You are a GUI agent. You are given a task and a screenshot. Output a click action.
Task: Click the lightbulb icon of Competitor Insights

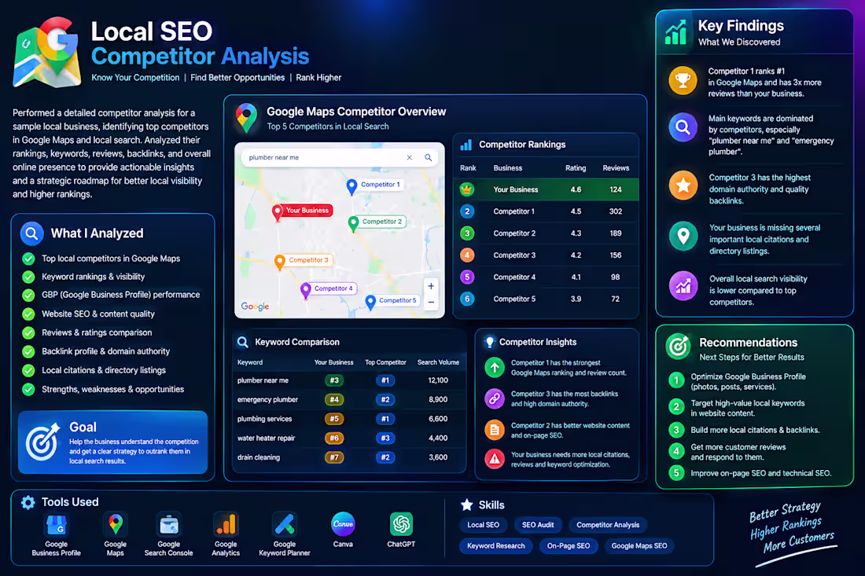489,343
